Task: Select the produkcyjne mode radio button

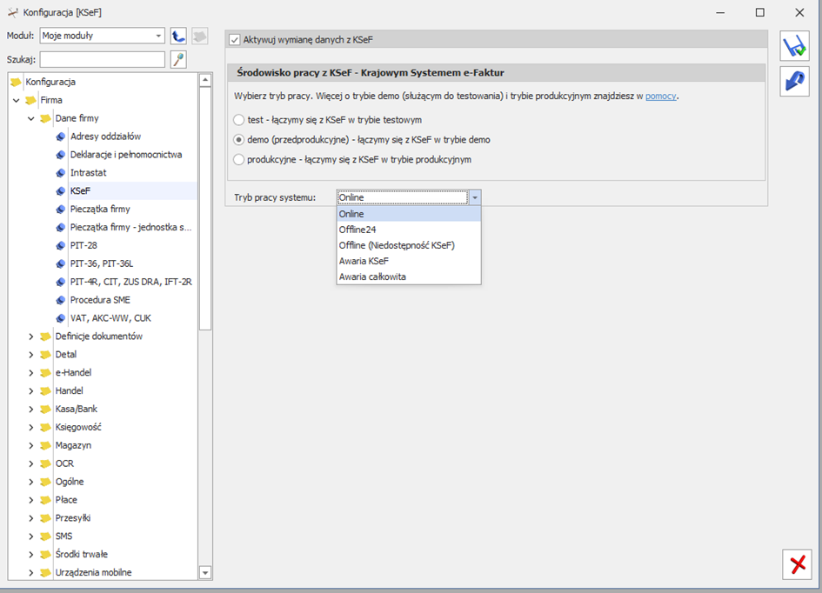Action: point(239,159)
